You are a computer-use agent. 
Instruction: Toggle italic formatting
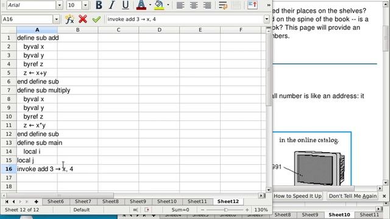112,5
